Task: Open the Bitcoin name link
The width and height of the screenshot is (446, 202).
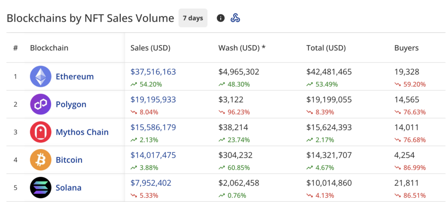Action: [69, 160]
